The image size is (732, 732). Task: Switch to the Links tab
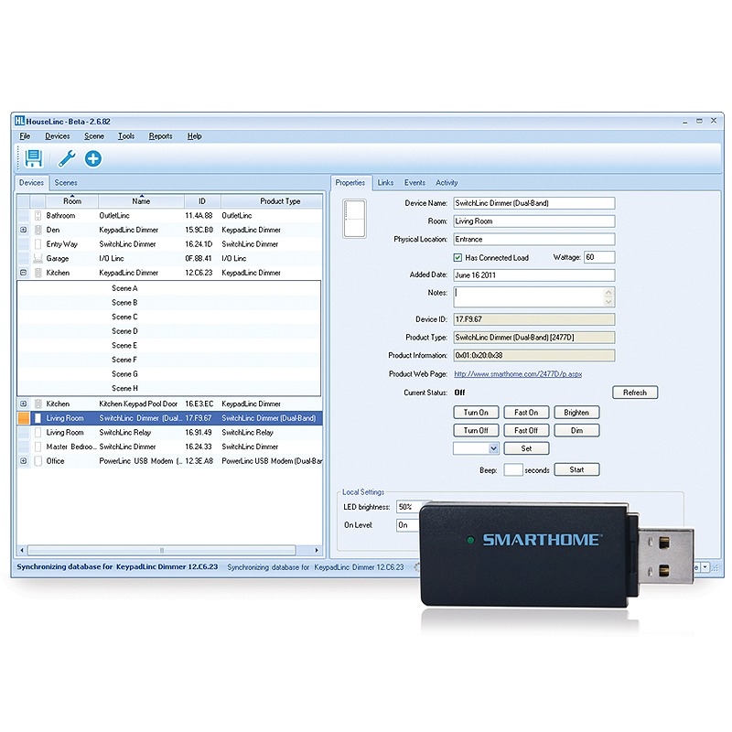[385, 183]
